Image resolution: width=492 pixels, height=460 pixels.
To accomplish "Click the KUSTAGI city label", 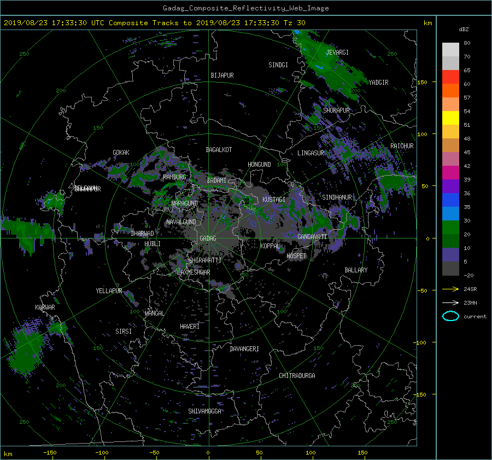I will click(274, 200).
